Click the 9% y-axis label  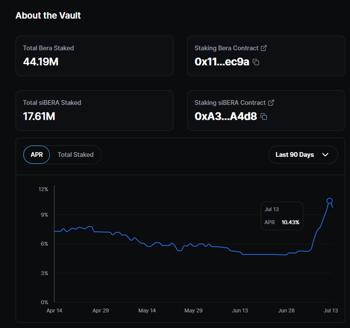point(44,215)
